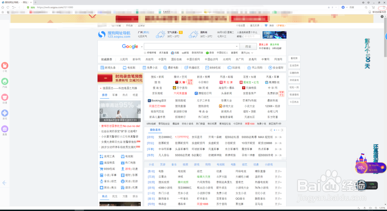Switch to the 热点 news tab
Viewport: 387px width, 211px height.
click(x=125, y=95)
